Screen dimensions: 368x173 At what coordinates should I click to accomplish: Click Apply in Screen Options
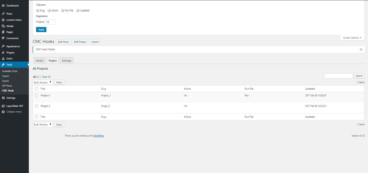tap(41, 30)
